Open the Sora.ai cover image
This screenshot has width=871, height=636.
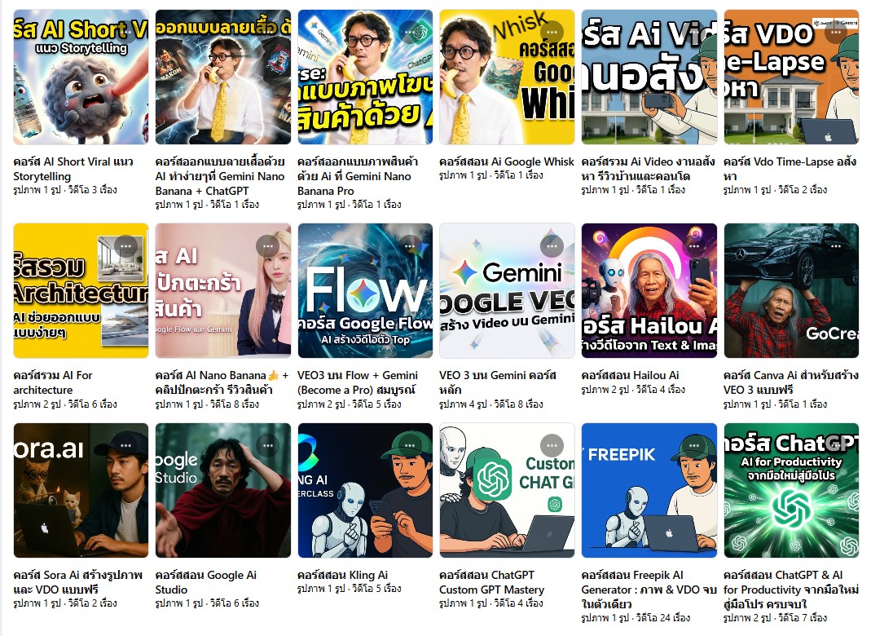tap(81, 490)
